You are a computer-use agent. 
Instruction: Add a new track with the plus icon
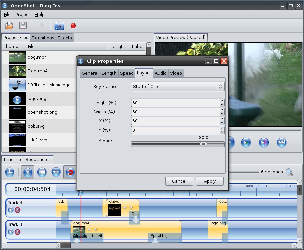pos(10,172)
